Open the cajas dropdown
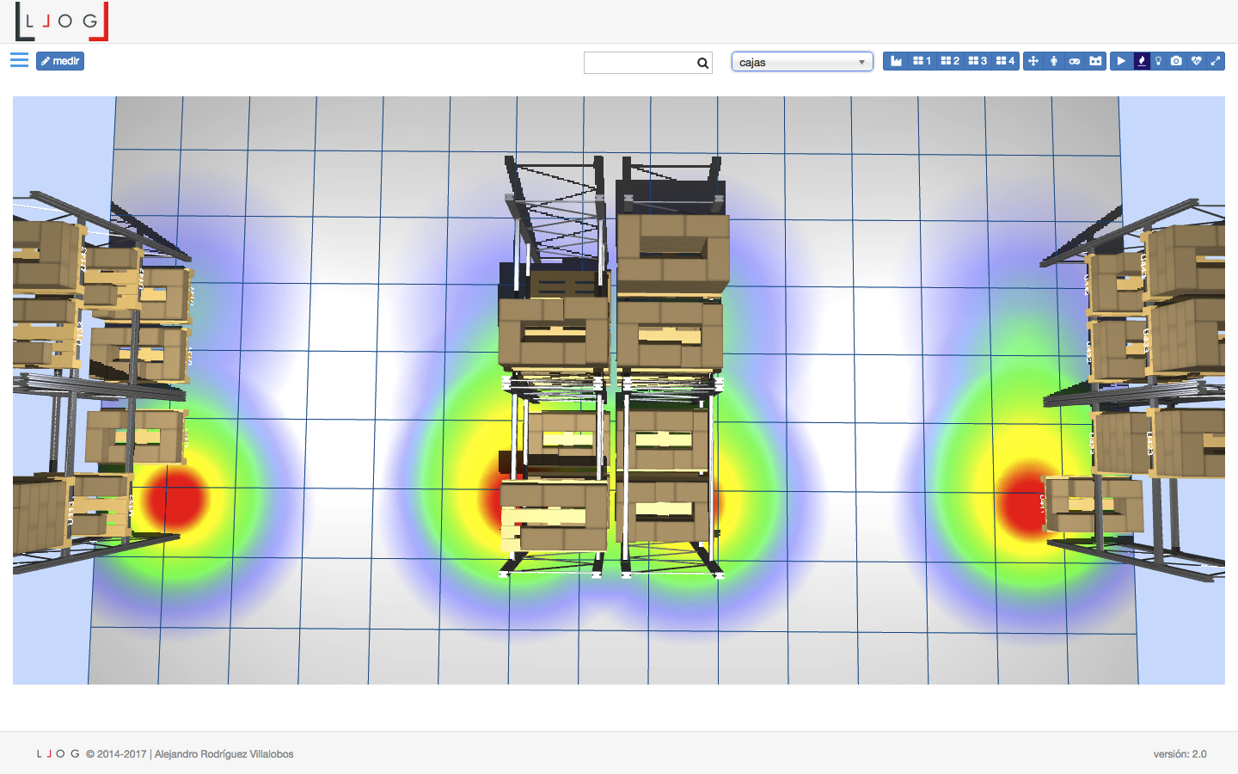The width and height of the screenshot is (1238, 774). coord(801,62)
